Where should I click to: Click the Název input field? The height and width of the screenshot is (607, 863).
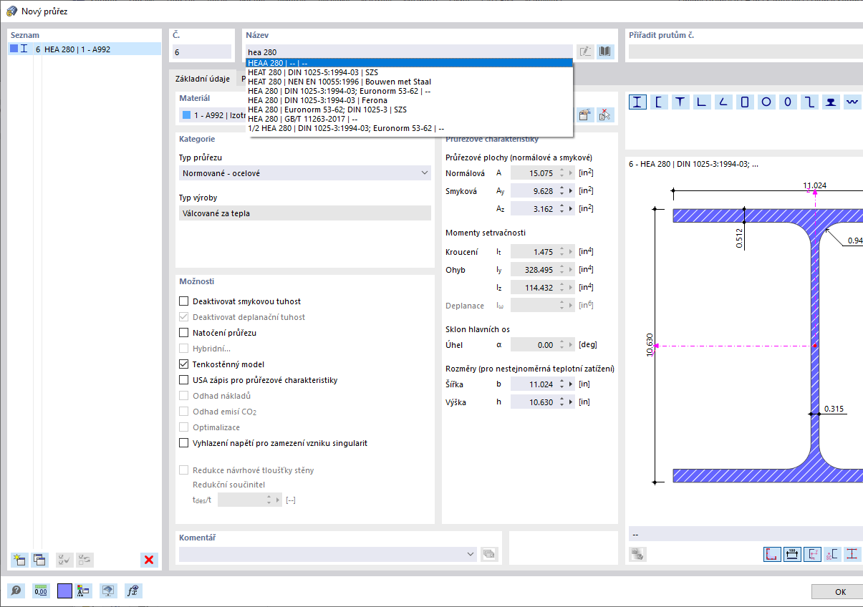(x=409, y=52)
